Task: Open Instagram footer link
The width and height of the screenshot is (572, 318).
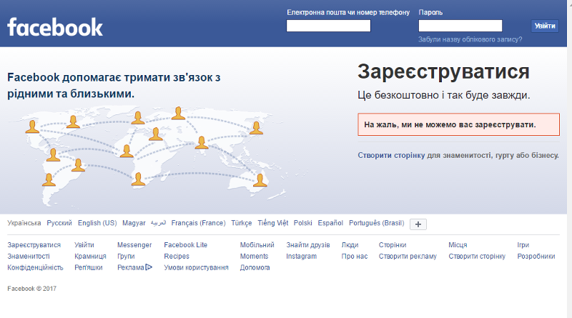Action: click(x=301, y=257)
